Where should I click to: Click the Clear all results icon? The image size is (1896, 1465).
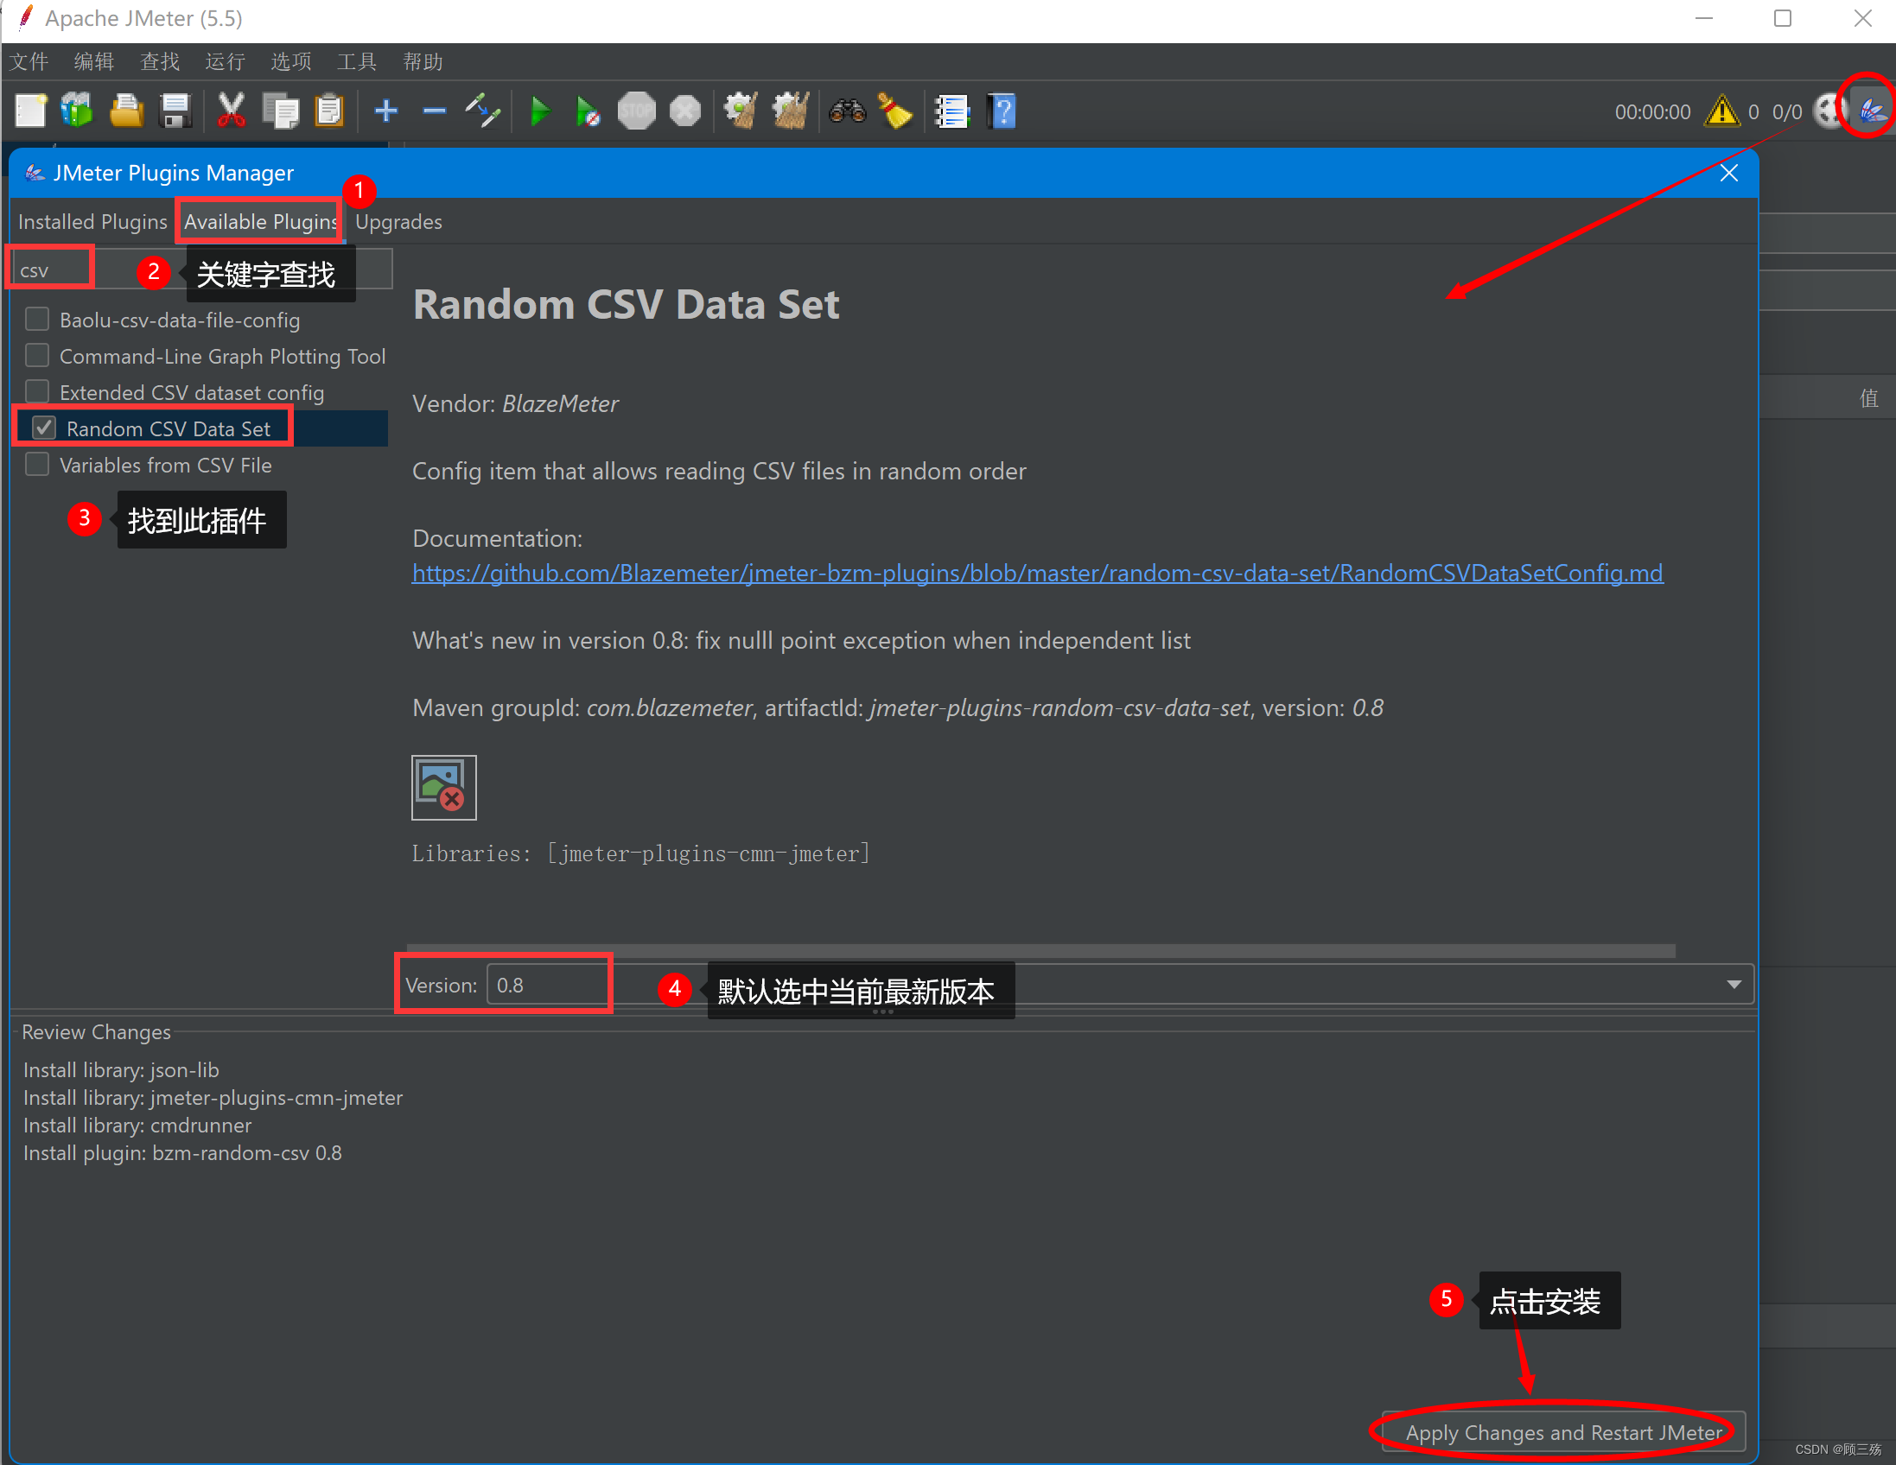coord(790,111)
